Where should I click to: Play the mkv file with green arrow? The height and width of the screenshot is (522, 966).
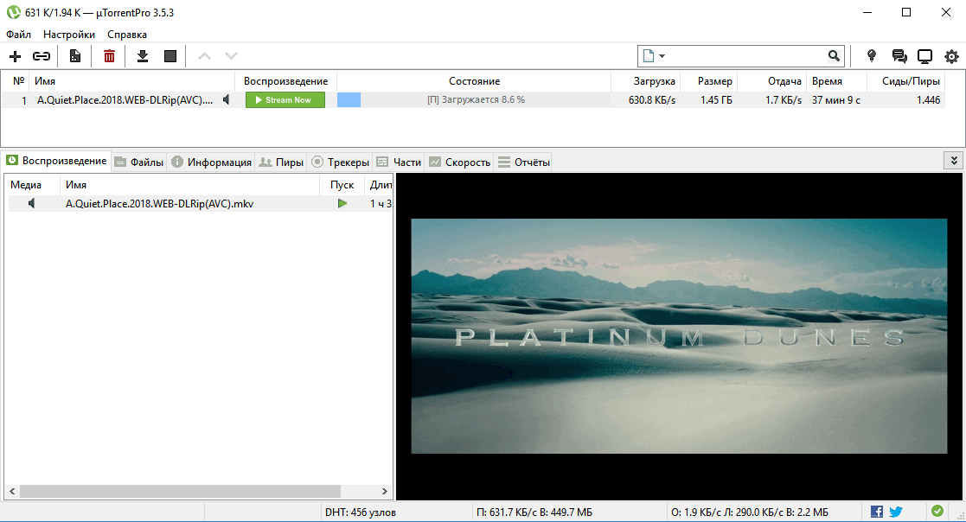pos(342,204)
